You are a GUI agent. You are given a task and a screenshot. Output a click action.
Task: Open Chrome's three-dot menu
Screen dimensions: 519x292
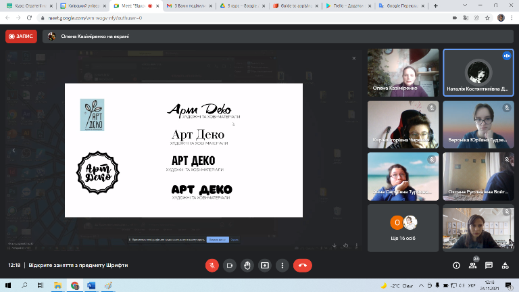pos(512,18)
